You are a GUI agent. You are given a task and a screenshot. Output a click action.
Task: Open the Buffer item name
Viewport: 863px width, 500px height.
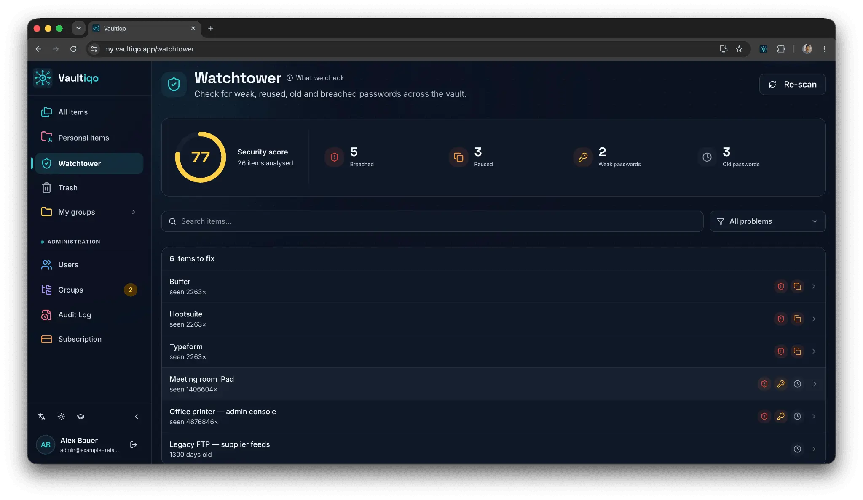(x=180, y=282)
